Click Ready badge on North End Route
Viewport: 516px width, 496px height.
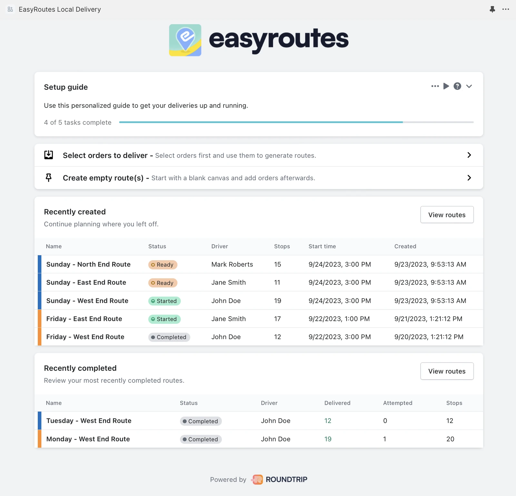point(163,264)
